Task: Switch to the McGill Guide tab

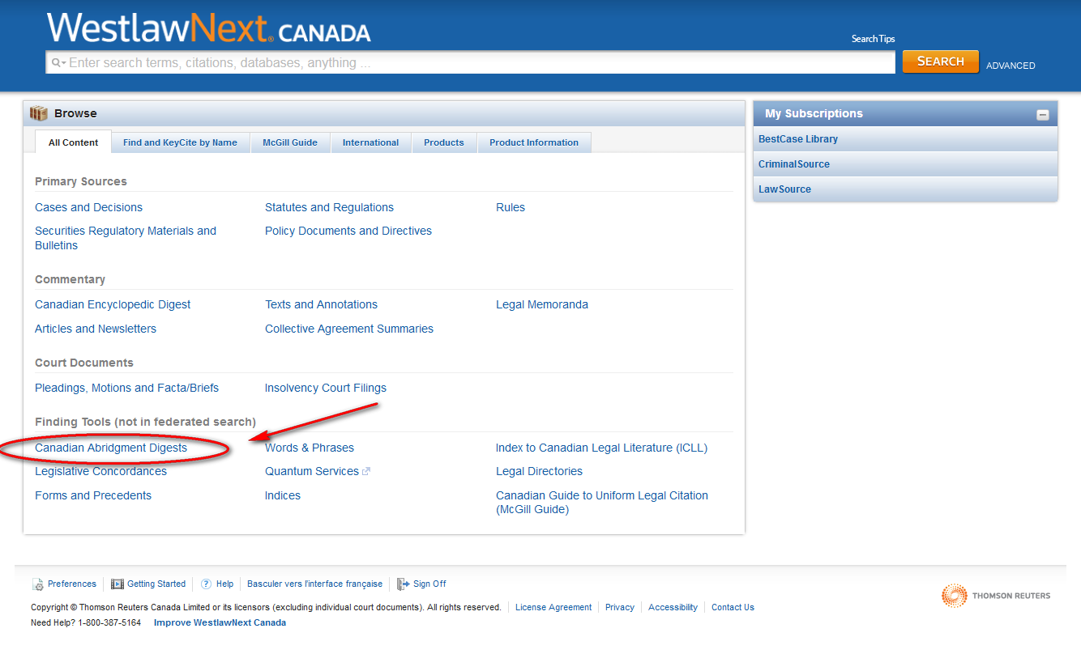Action: point(290,142)
